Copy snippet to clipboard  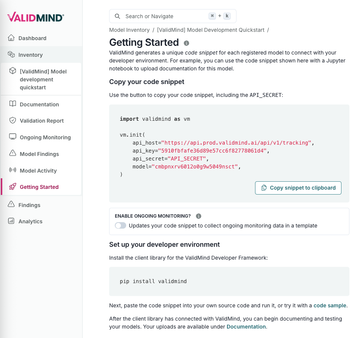pyautogui.click(x=298, y=188)
